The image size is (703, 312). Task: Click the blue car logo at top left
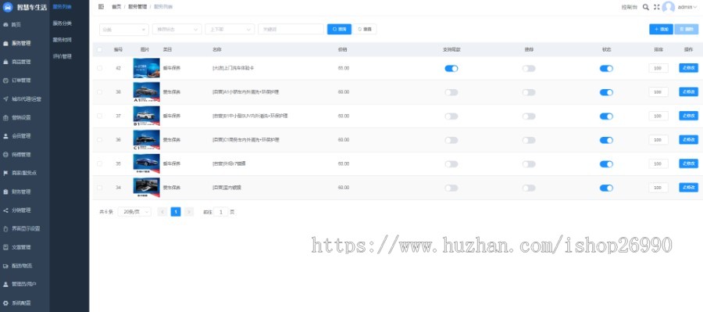click(8, 7)
